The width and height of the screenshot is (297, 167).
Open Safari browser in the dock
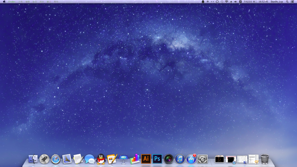coord(56,159)
